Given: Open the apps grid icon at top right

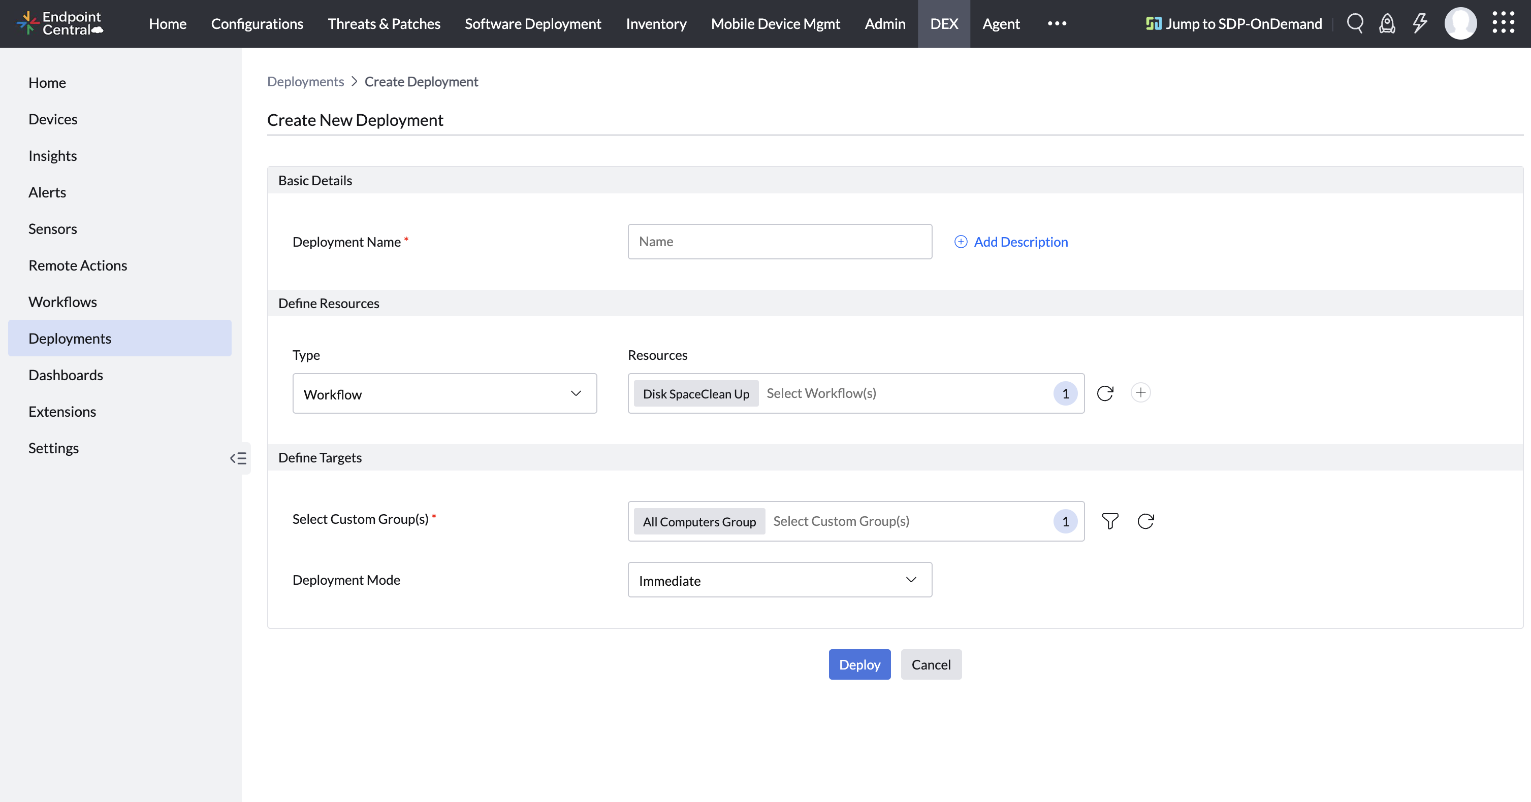Looking at the screenshot, I should click(1505, 22).
